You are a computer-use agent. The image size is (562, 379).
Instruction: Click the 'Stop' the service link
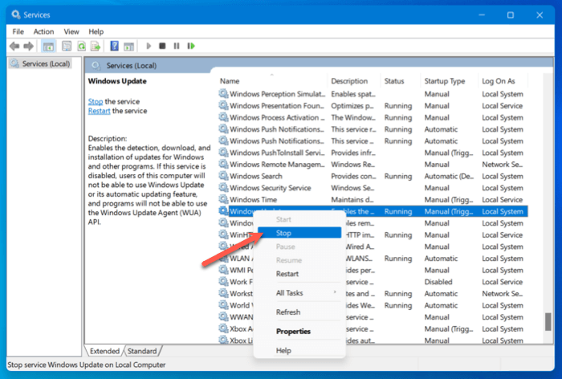pos(96,102)
